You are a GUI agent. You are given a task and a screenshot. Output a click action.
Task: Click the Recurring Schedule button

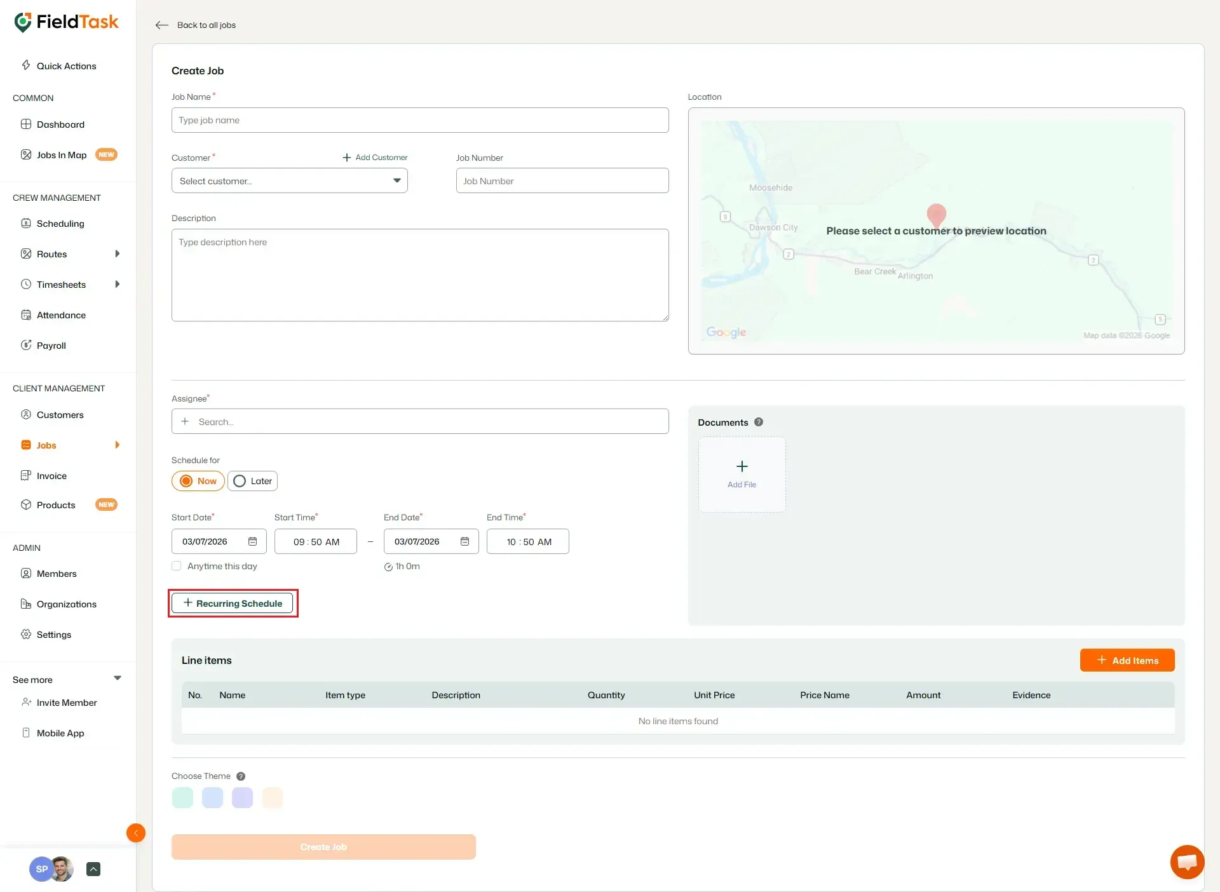[x=232, y=603]
